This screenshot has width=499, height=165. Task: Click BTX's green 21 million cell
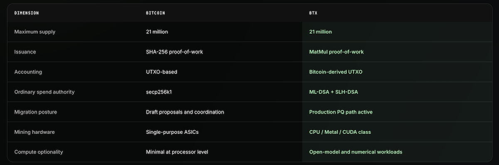pos(321,32)
